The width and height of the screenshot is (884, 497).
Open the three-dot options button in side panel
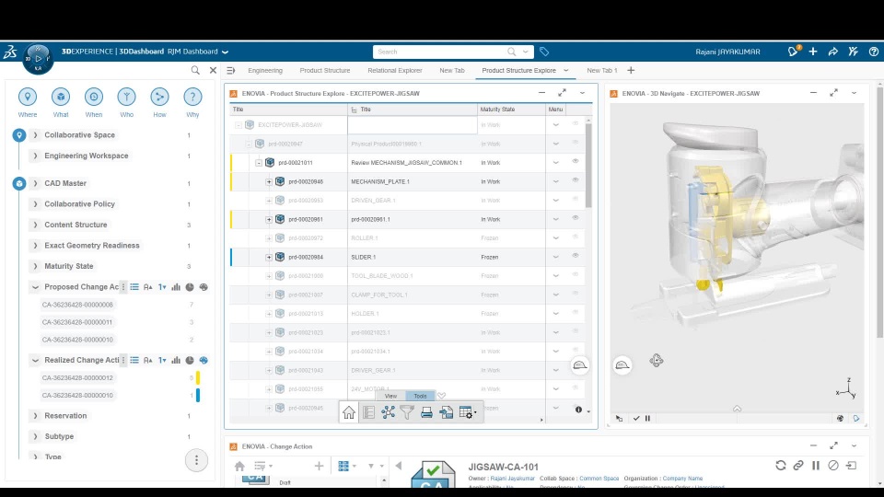tap(196, 460)
